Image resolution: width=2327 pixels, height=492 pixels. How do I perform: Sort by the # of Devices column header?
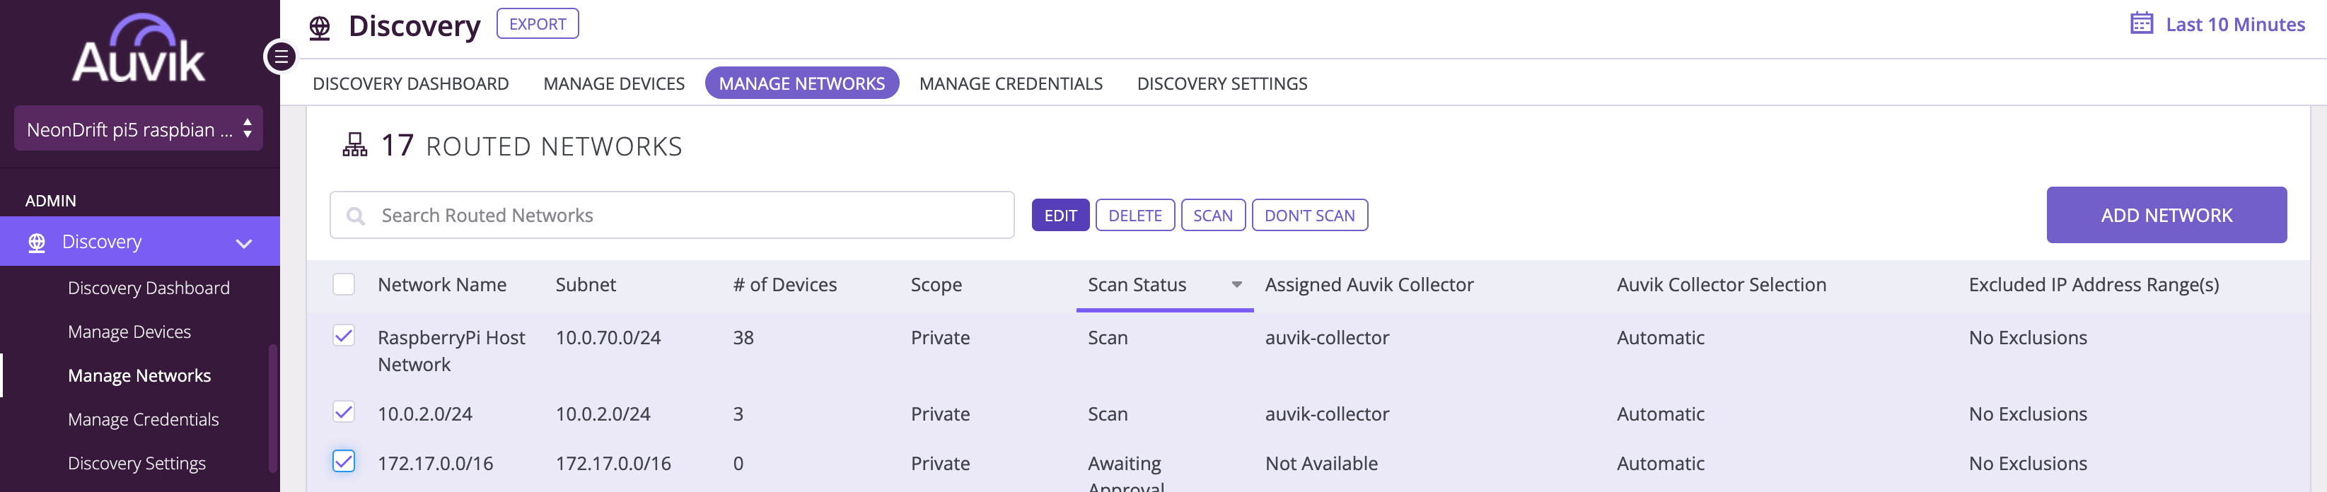(785, 284)
